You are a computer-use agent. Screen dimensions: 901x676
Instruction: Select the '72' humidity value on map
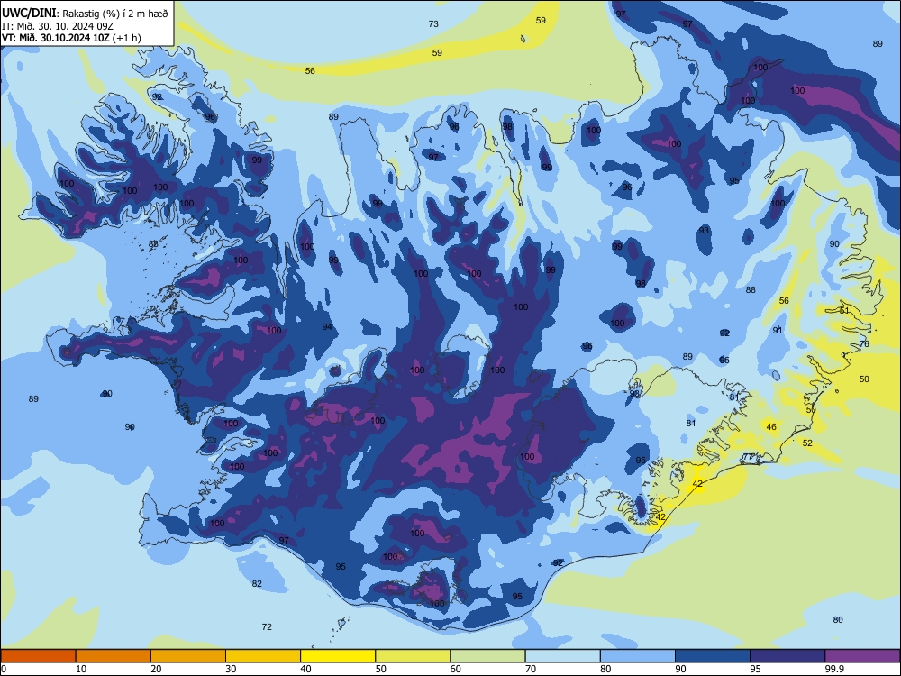[267, 626]
